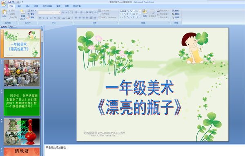Save the presentation from quick access toolbar
This screenshot has width=245, height=156.
9,2
